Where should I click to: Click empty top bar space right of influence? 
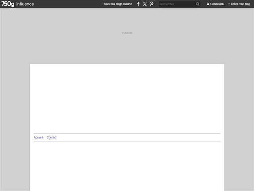pyautogui.click(x=67, y=4)
